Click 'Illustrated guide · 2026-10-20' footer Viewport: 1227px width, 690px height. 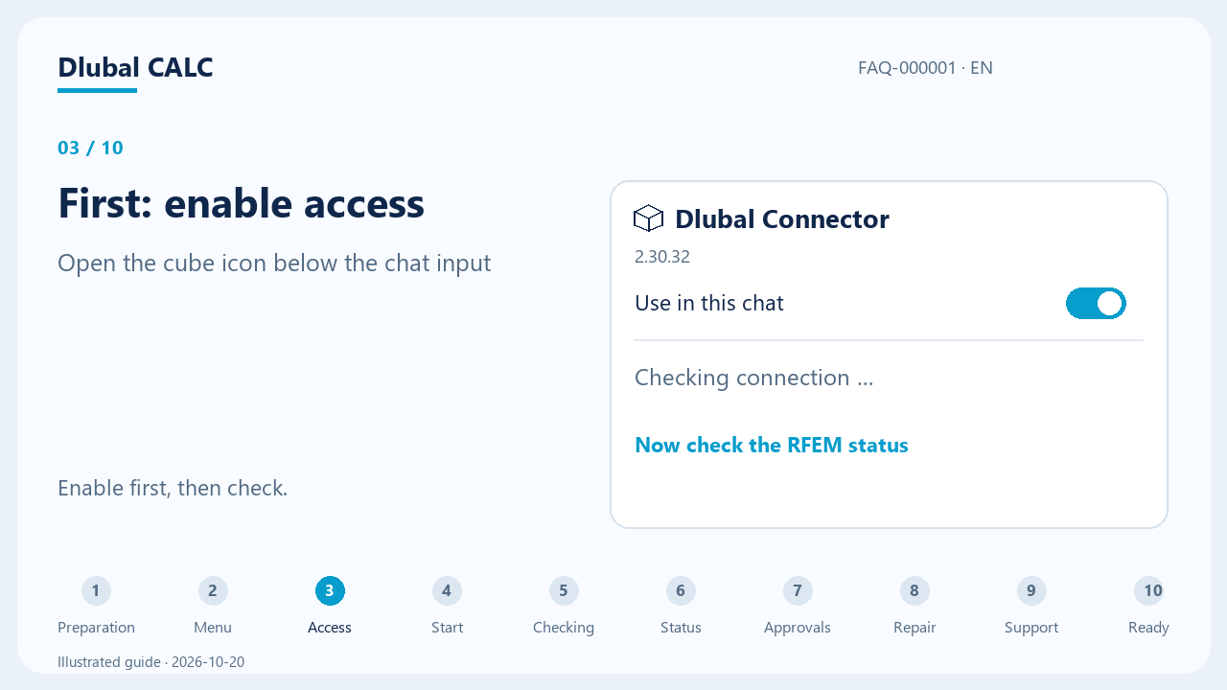pyautogui.click(x=150, y=662)
